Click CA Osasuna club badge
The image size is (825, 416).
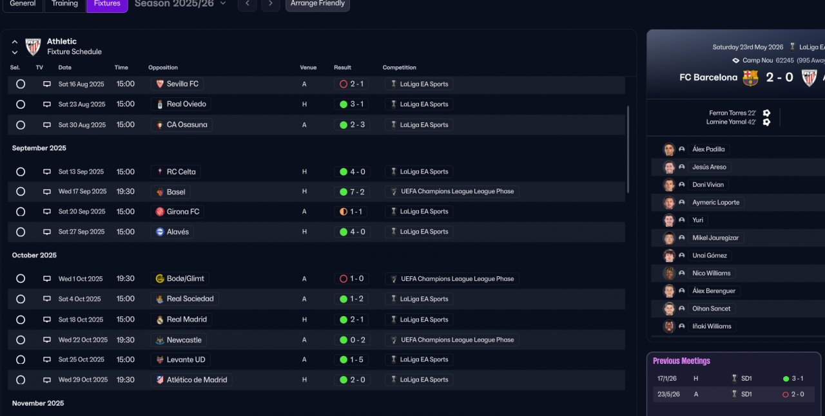160,125
